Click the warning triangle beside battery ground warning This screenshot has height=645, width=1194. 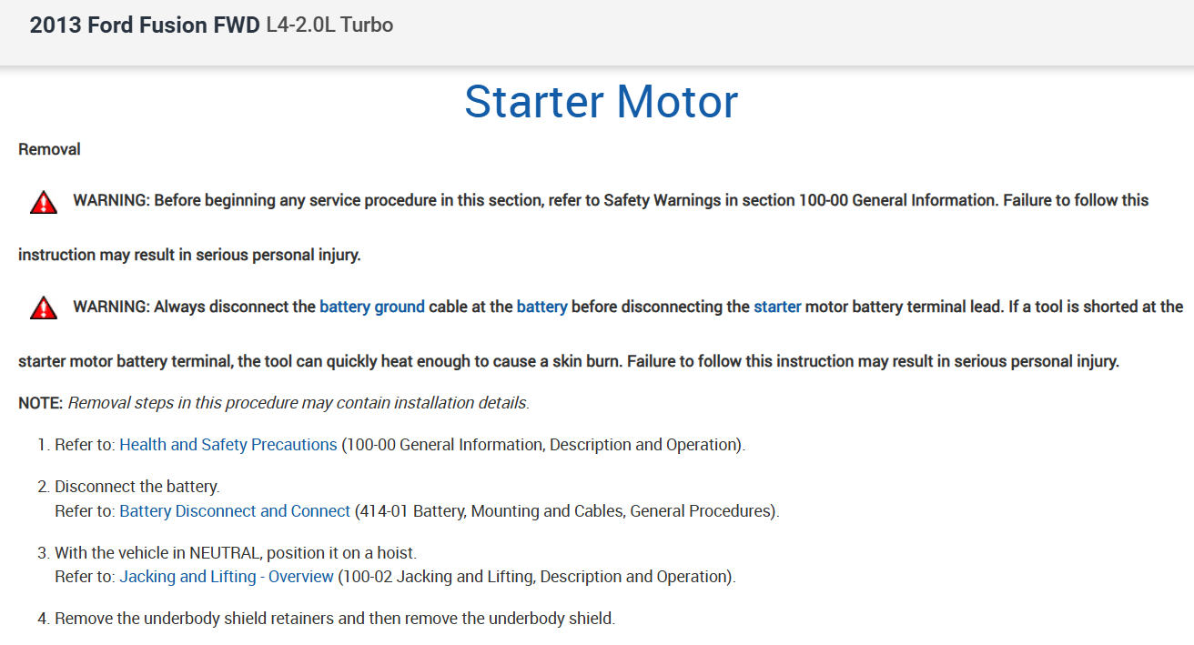[x=43, y=308]
